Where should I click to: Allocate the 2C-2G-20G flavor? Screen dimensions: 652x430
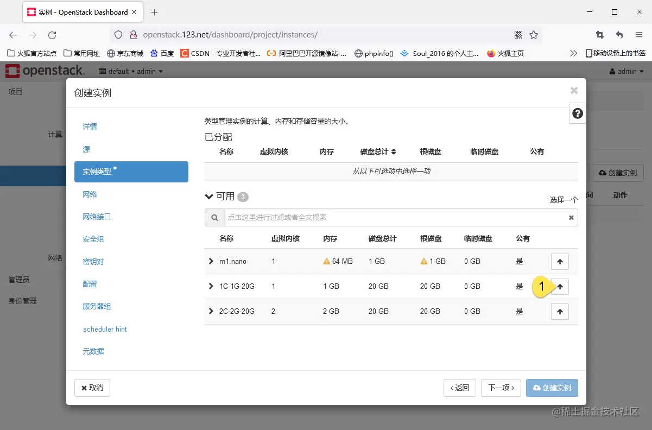[x=560, y=311]
